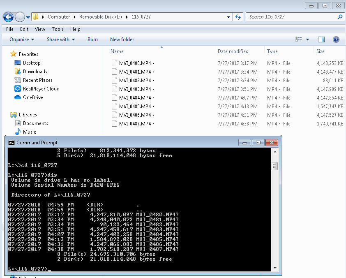
Task: Open the Share with dropdown
Action: (61, 39)
